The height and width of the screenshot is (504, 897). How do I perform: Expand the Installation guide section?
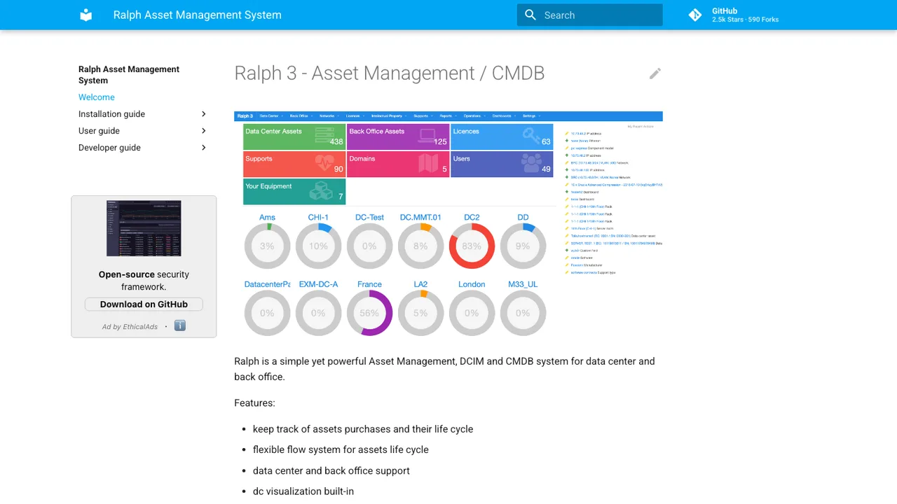click(x=204, y=114)
